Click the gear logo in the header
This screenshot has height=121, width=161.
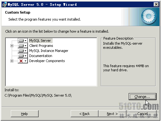149,16
